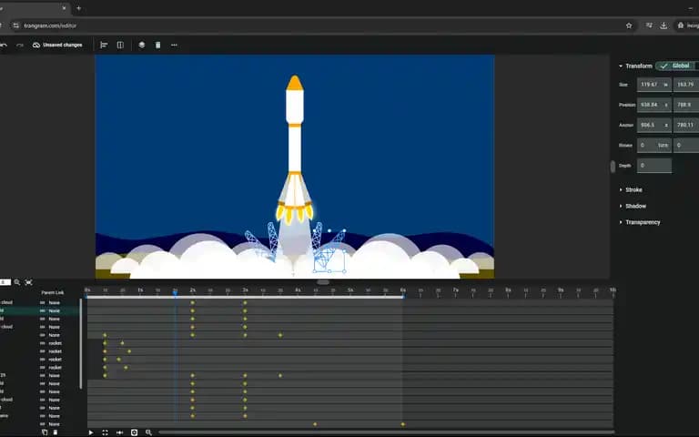Click the step-arrows icon in playback bar
Screen dimensions: 699x437
point(119,432)
